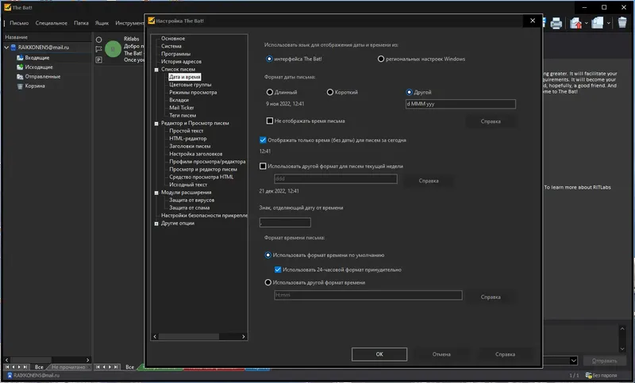Choose the Короткий date format radio
Screen dimensions: 635x383
[x=329, y=92]
